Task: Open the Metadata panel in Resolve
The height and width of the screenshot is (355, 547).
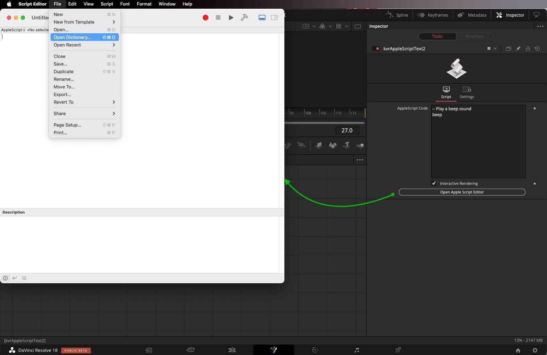Action: [x=472, y=15]
